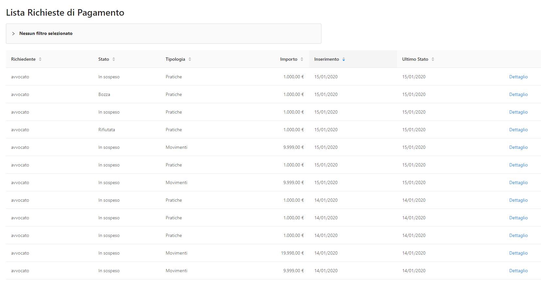Toggle the Inserimento sort arrow icon
541x282 pixels.
pos(344,59)
